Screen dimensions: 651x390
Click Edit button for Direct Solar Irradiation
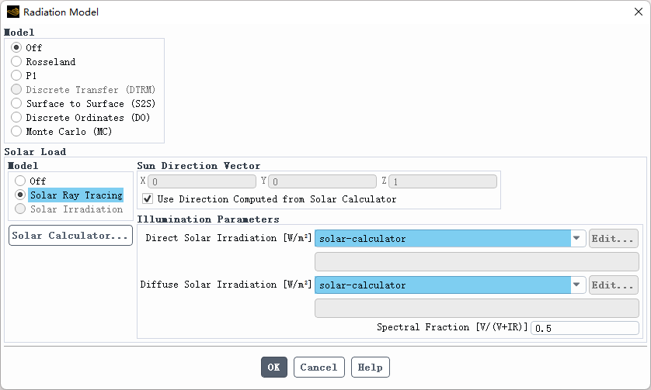click(614, 239)
